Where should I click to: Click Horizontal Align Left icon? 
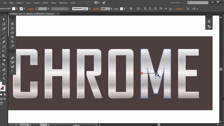145,9
